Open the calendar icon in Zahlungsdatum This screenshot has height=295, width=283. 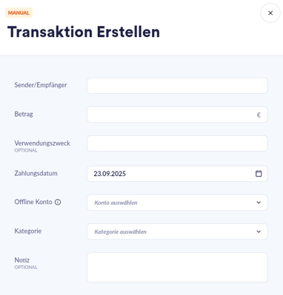tap(259, 174)
